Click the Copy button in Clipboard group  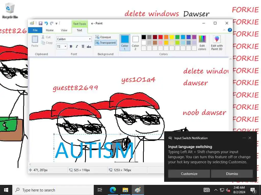[x=47, y=43]
